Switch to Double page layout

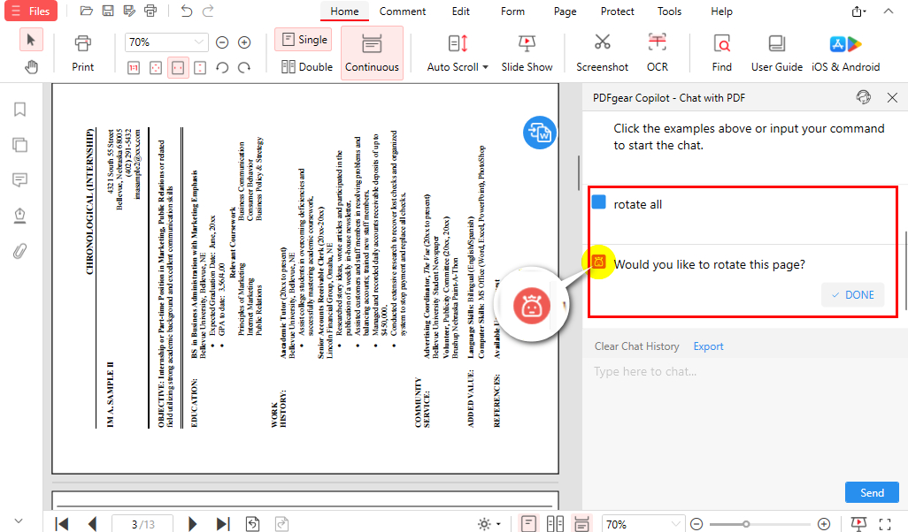[x=305, y=66]
